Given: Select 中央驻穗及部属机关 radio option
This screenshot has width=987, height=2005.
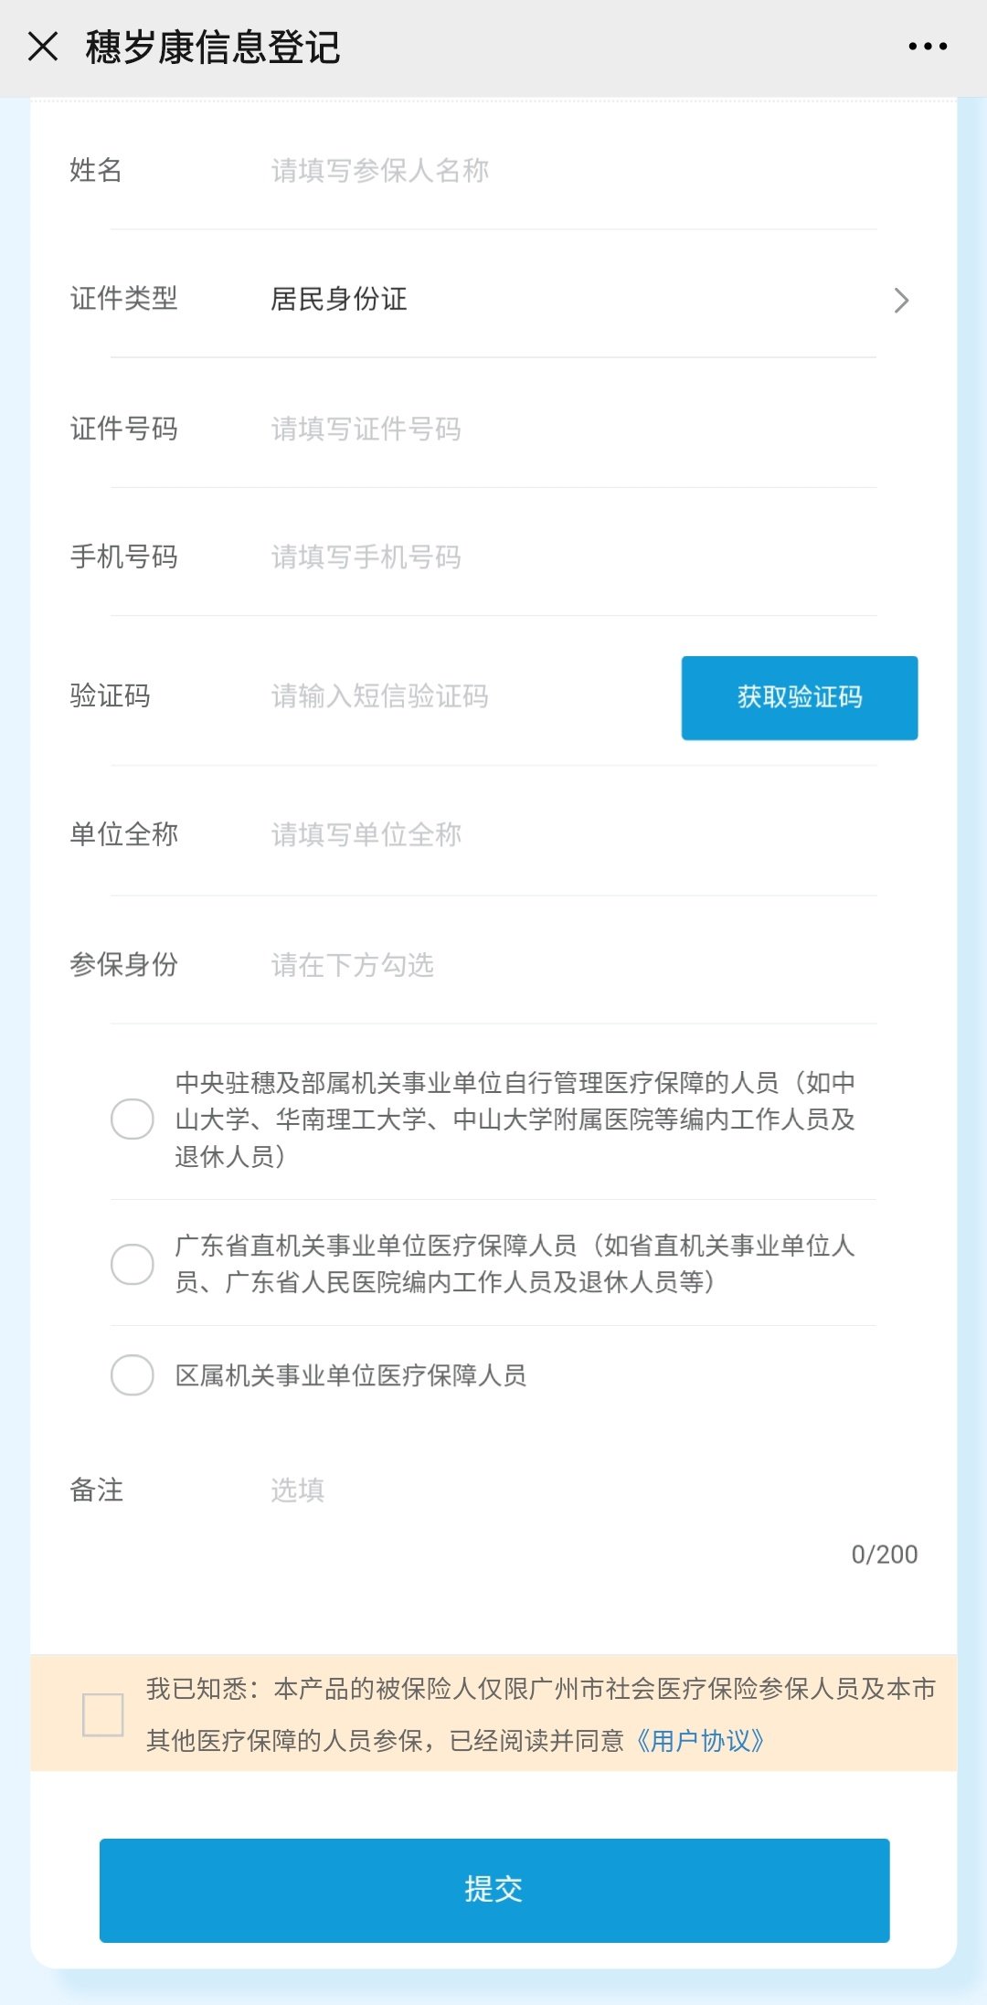Looking at the screenshot, I should [133, 1119].
